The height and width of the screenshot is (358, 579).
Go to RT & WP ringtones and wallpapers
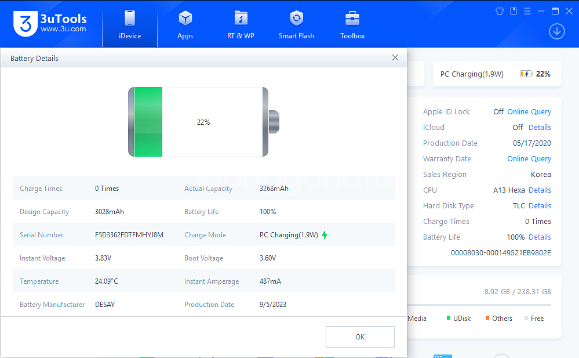pos(241,19)
